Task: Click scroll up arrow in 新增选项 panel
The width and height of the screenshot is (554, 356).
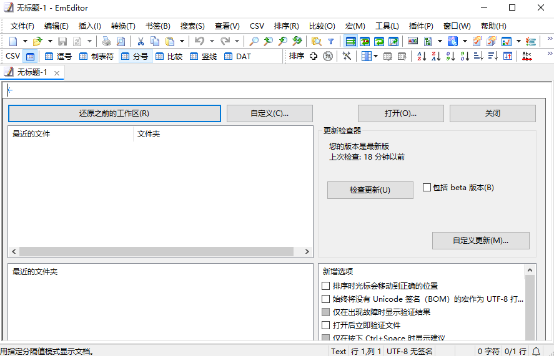Action: (530, 270)
